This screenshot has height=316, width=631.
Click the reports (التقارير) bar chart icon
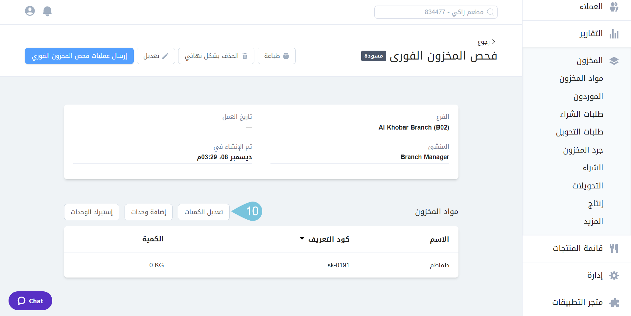click(x=614, y=34)
